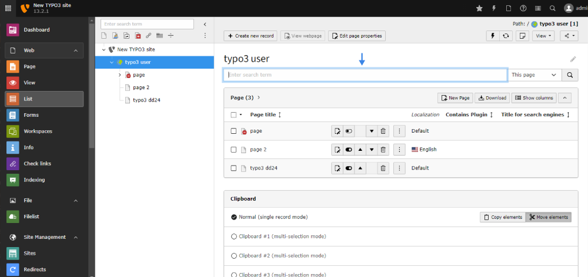
Task: Collapse the 'New TYPO3 site' tree node
Action: [103, 49]
